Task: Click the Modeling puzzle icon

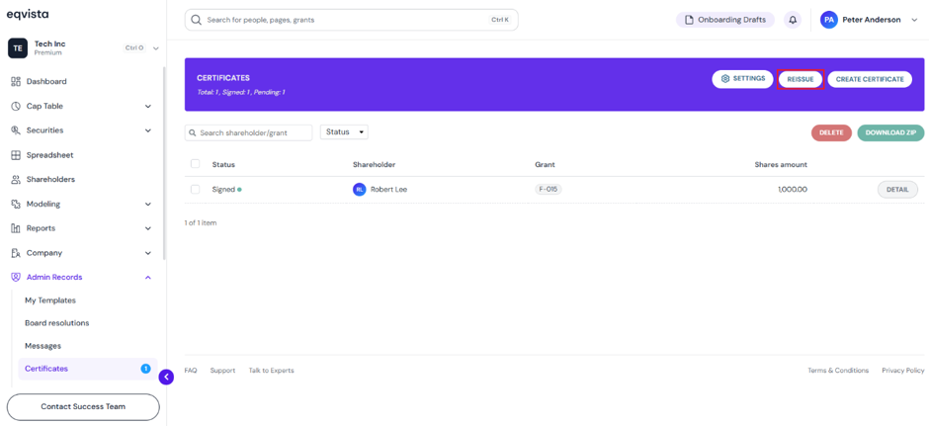Action: (16, 204)
